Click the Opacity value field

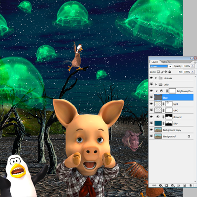[187, 66]
